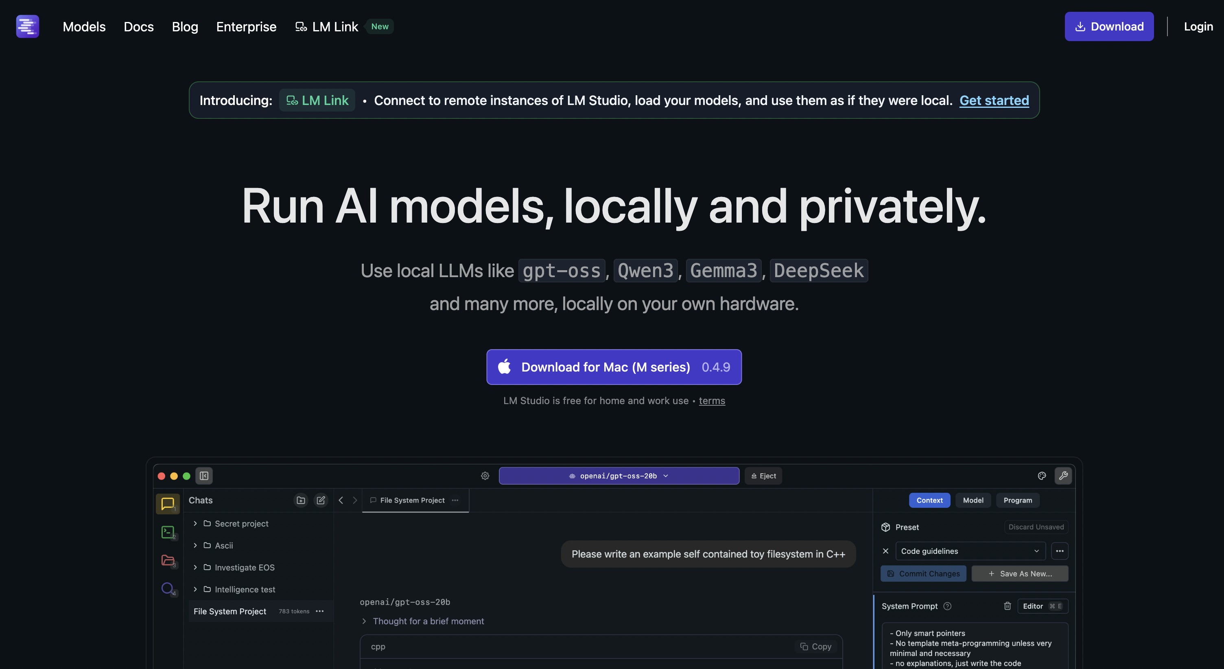
Task: Click the new chat pencil icon
Action: [321, 500]
